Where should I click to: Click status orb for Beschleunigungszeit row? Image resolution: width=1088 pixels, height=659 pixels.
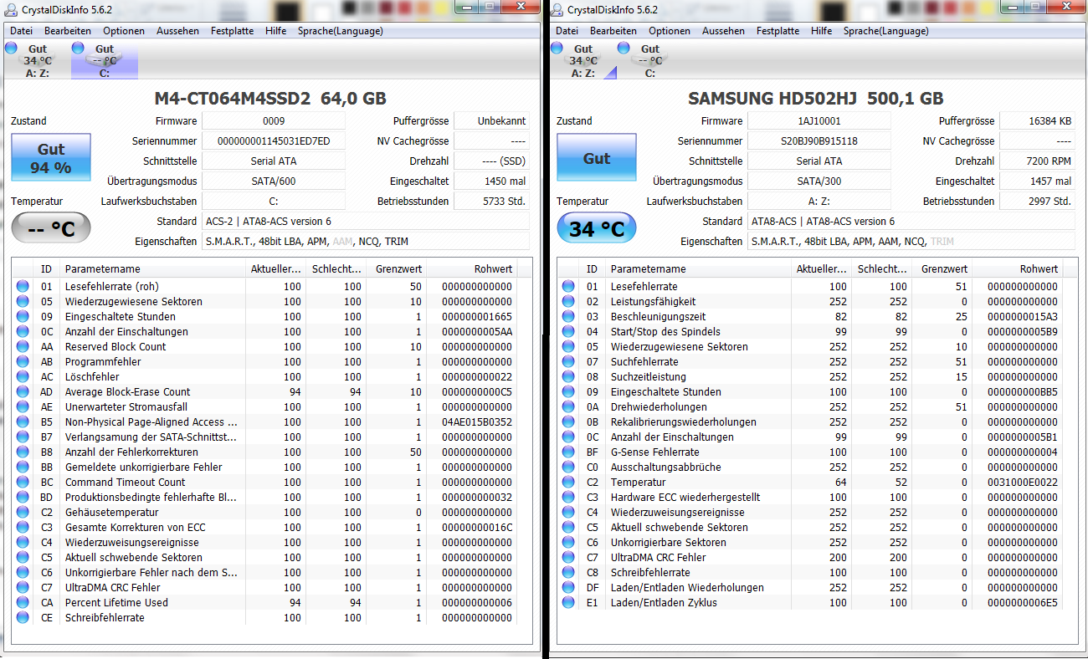568,317
